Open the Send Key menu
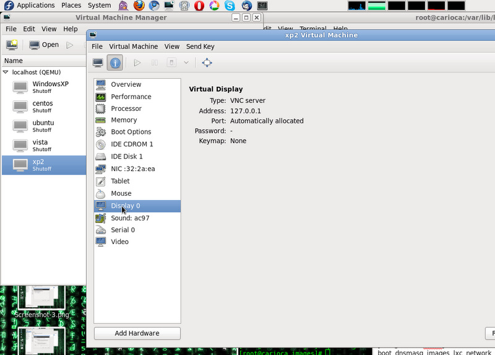495x355 pixels. tap(200, 46)
